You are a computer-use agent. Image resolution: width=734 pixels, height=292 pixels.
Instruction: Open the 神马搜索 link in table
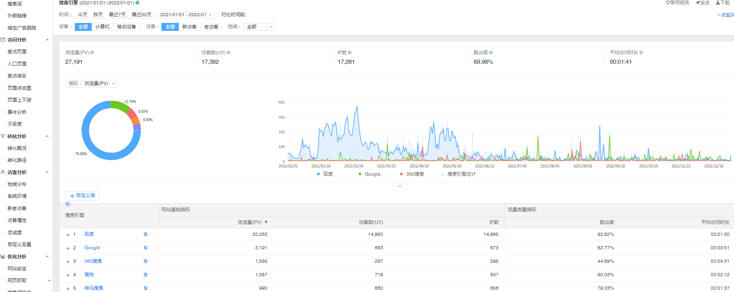(94, 288)
